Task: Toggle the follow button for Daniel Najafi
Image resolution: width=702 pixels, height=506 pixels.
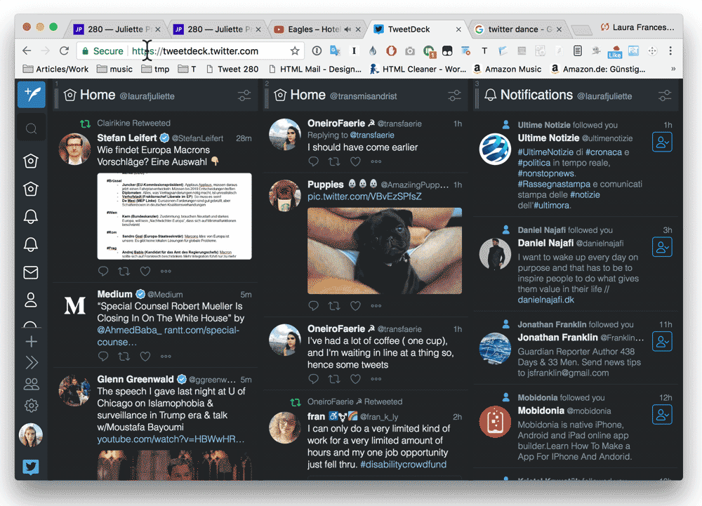Action: (662, 247)
